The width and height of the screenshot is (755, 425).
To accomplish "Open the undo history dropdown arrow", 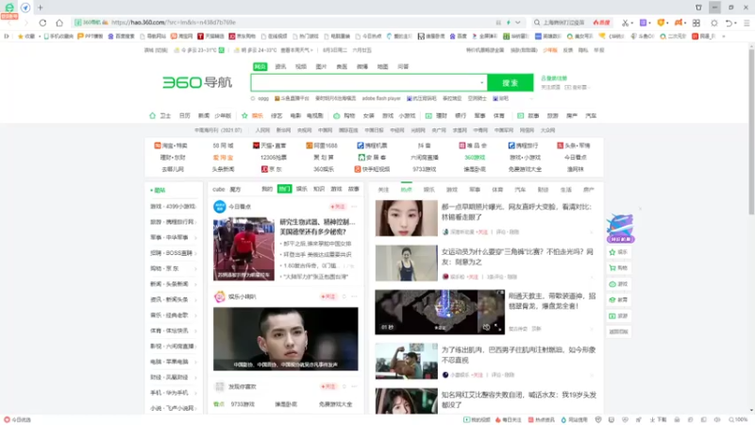I will click(x=735, y=23).
